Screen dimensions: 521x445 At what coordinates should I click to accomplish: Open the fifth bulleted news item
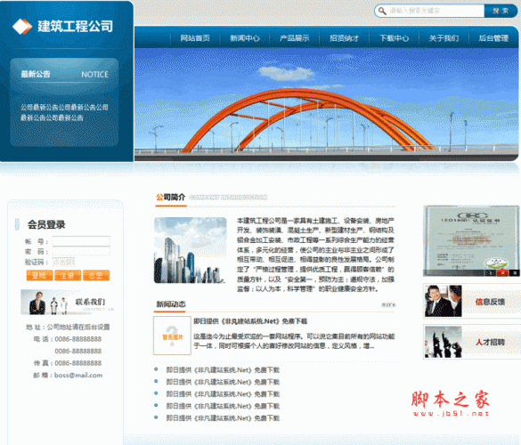[x=223, y=417]
